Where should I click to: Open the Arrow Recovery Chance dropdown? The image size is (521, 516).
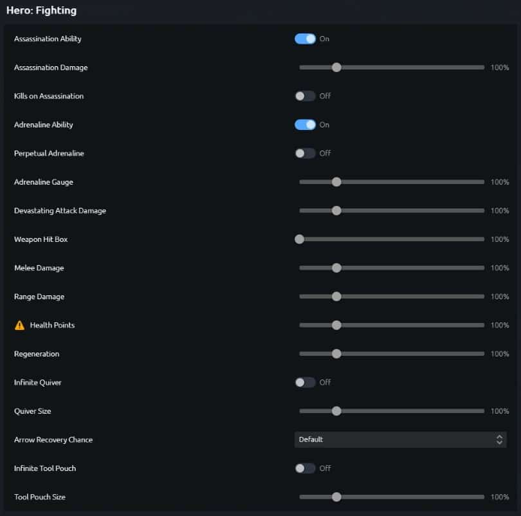pyautogui.click(x=399, y=439)
